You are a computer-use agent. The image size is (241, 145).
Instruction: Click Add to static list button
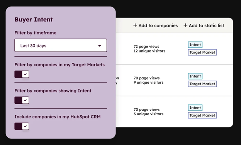tap(204, 25)
